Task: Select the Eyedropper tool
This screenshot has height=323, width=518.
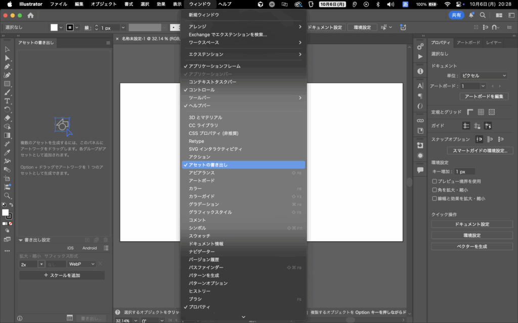Action: (7, 152)
